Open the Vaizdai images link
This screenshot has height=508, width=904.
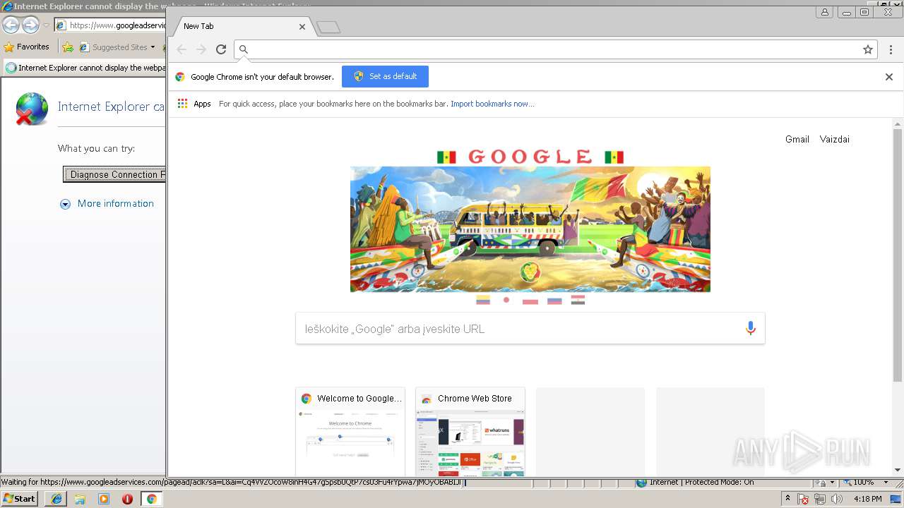tap(834, 139)
